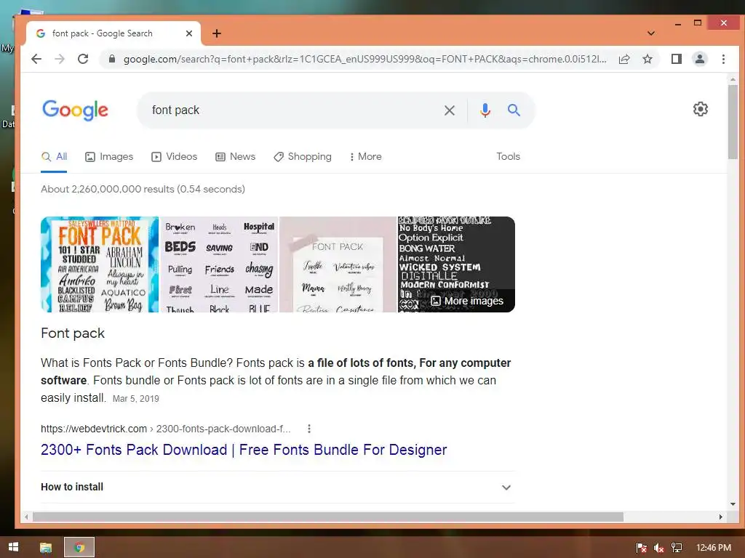Open Google quick settings gear
This screenshot has width=745, height=558.
(x=701, y=109)
